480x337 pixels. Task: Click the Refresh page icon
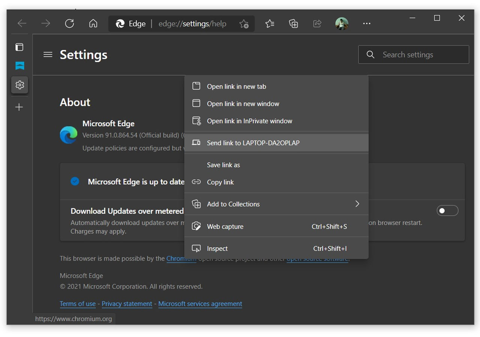tap(69, 23)
